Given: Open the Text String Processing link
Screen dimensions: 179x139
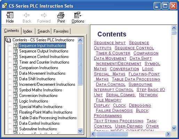Looking at the screenshot, I should pyautogui.click(x=119, y=121).
